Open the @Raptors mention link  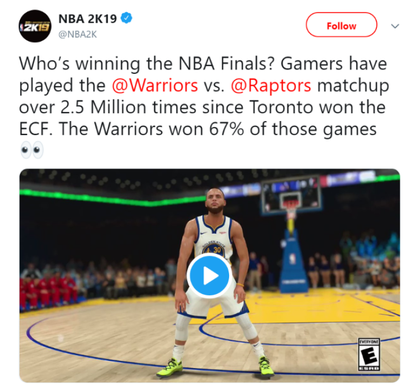[x=271, y=85]
